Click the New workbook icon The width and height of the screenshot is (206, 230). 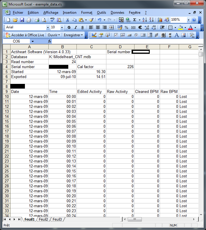pos(8,20)
